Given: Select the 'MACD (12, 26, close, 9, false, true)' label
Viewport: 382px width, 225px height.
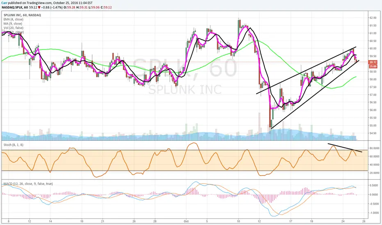Looking at the screenshot, I should coord(28,184).
